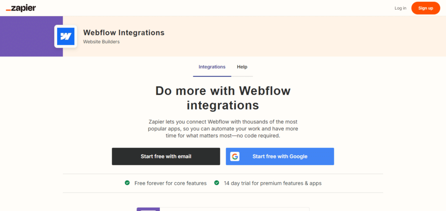This screenshot has width=446, height=211.
Task: Hit the orange Sign up button
Action: [x=425, y=8]
